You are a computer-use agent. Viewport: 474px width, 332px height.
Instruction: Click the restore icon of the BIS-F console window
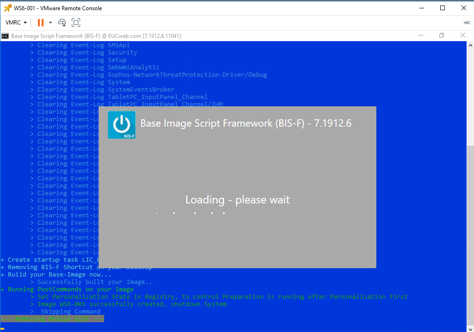[441, 35]
